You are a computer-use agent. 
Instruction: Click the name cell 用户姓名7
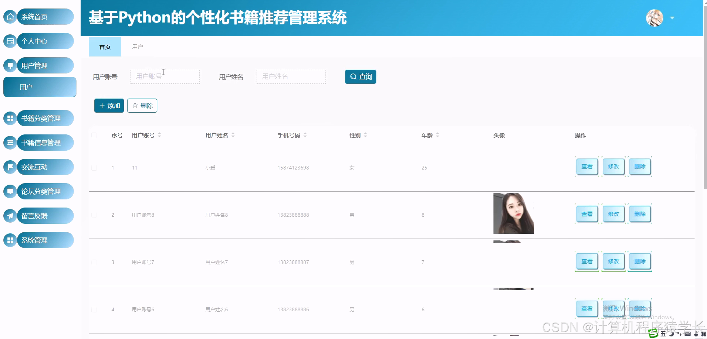217,262
